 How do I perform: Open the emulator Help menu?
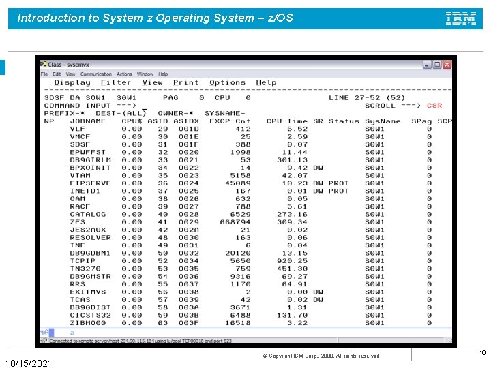pos(163,74)
